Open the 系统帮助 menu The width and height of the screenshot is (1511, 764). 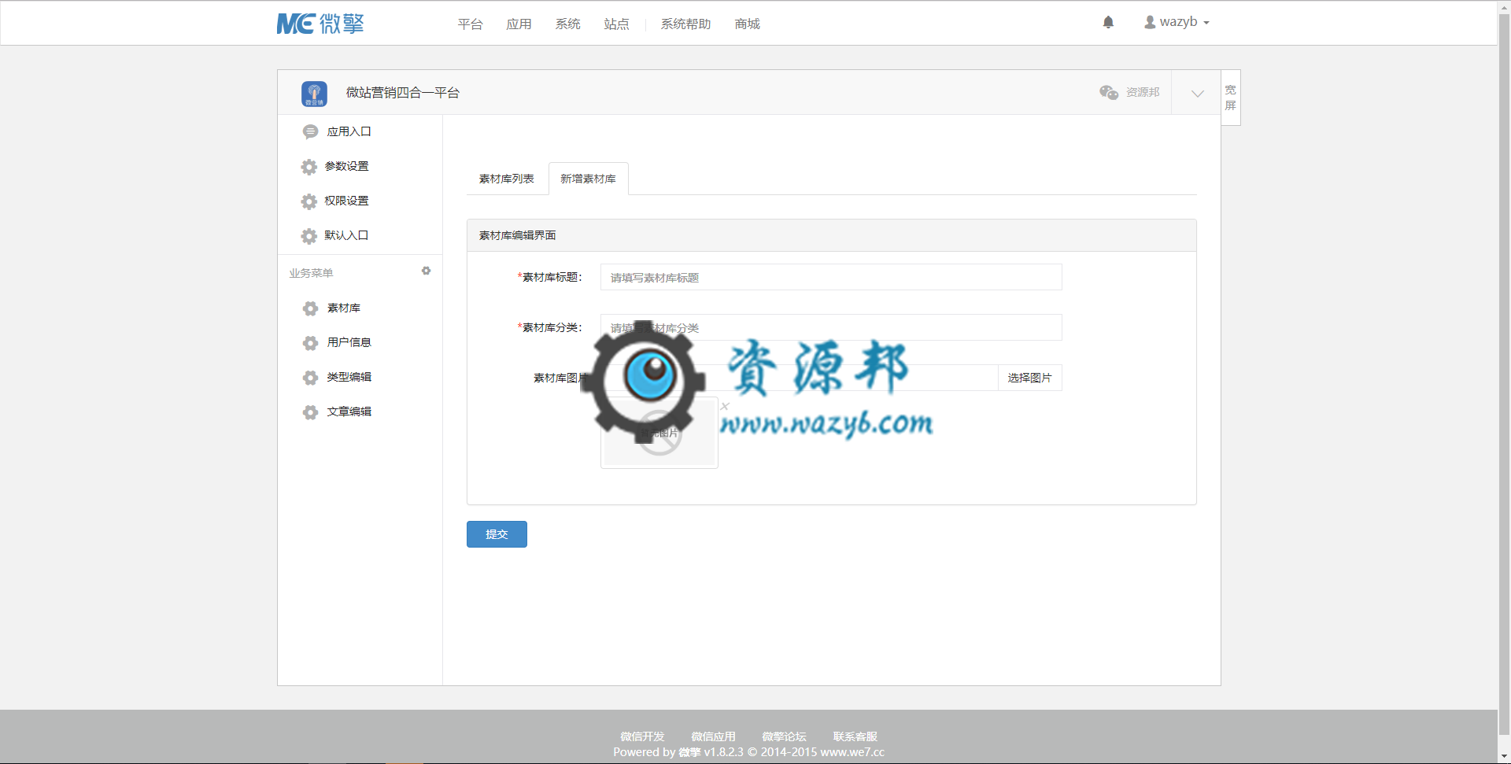coord(685,24)
